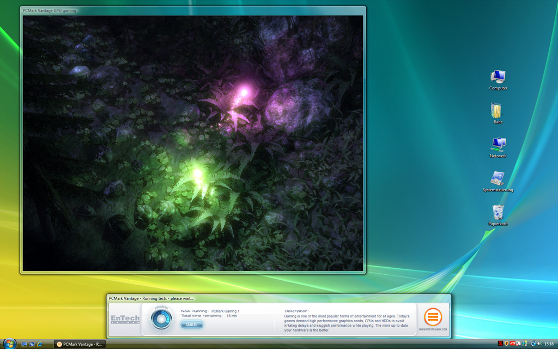The height and width of the screenshot is (349, 558).
Task: Click the security shield tray icon
Action: click(506, 344)
